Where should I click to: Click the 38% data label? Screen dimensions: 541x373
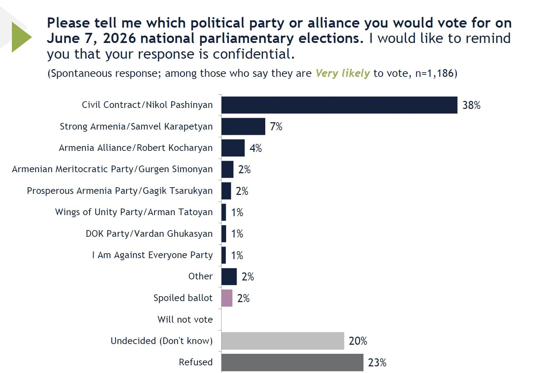[471, 105]
